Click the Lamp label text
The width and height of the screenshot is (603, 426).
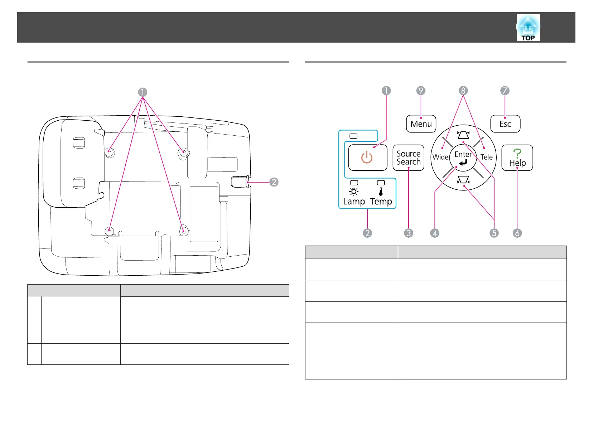[354, 202]
